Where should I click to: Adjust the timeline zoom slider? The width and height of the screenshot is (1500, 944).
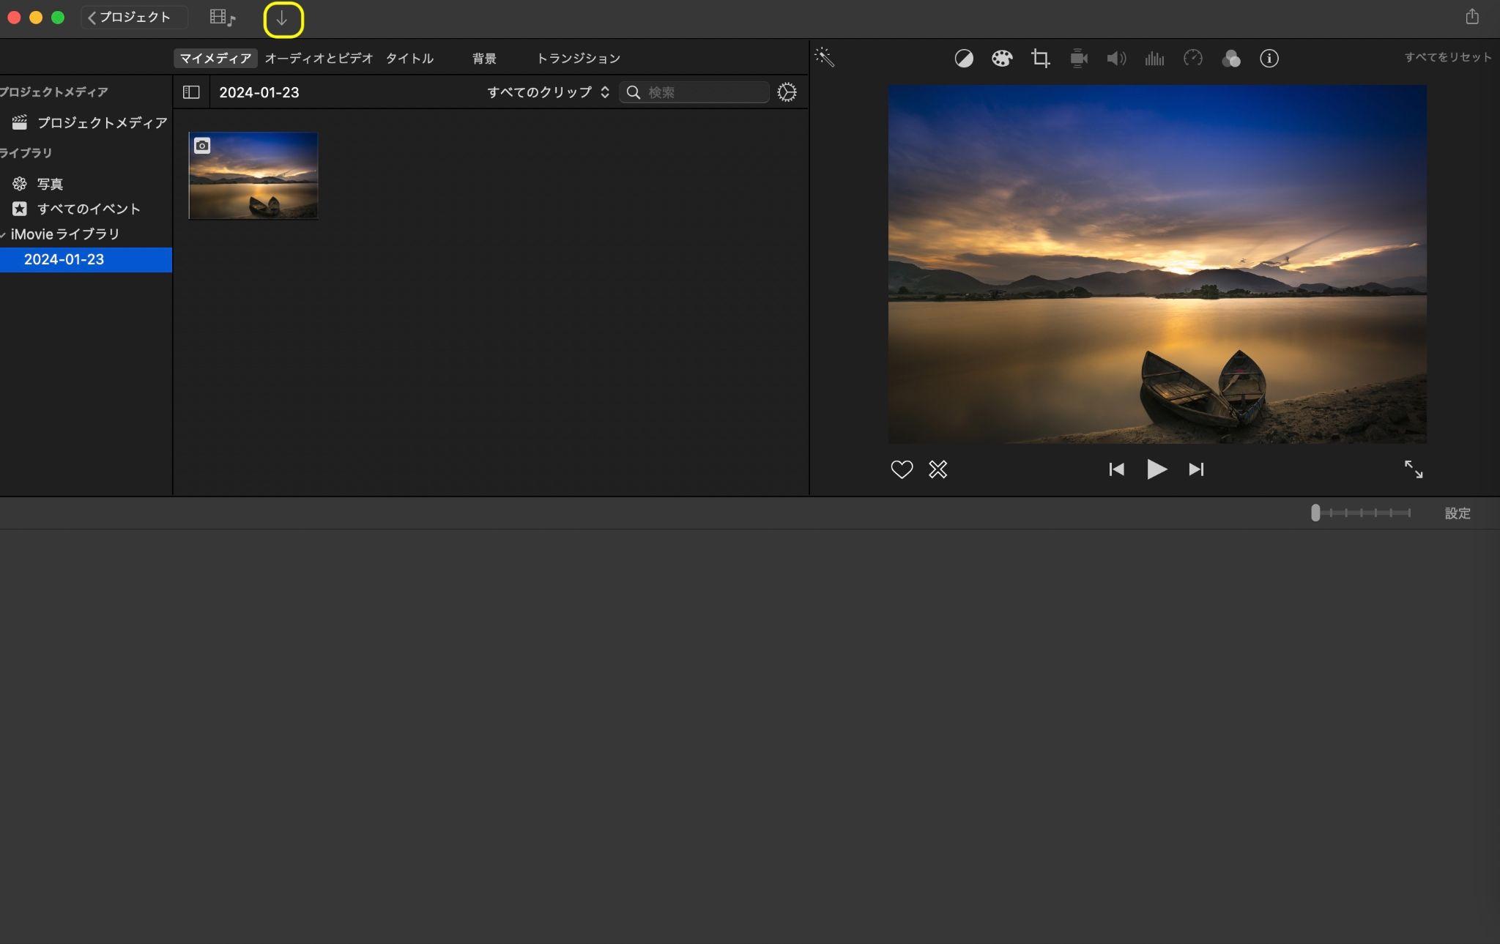1361,513
